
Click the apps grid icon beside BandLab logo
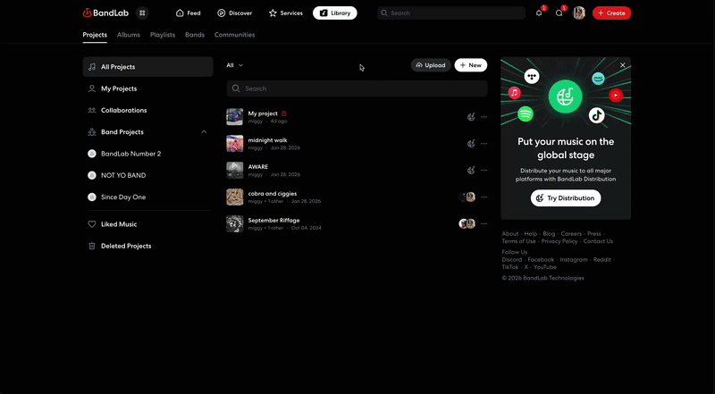(142, 13)
